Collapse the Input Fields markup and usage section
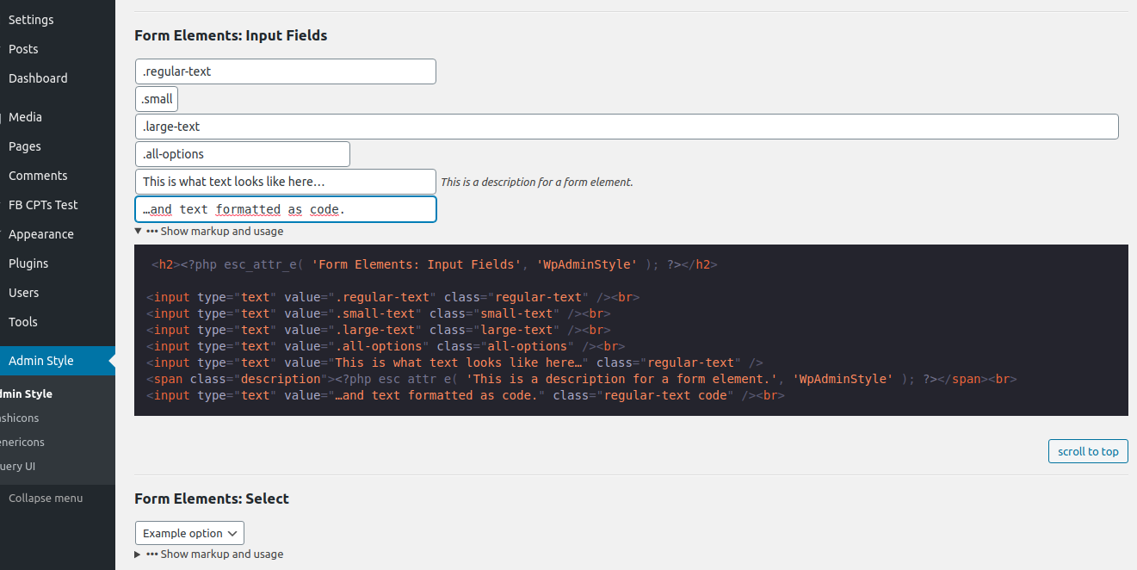1137x570 pixels. [x=209, y=231]
